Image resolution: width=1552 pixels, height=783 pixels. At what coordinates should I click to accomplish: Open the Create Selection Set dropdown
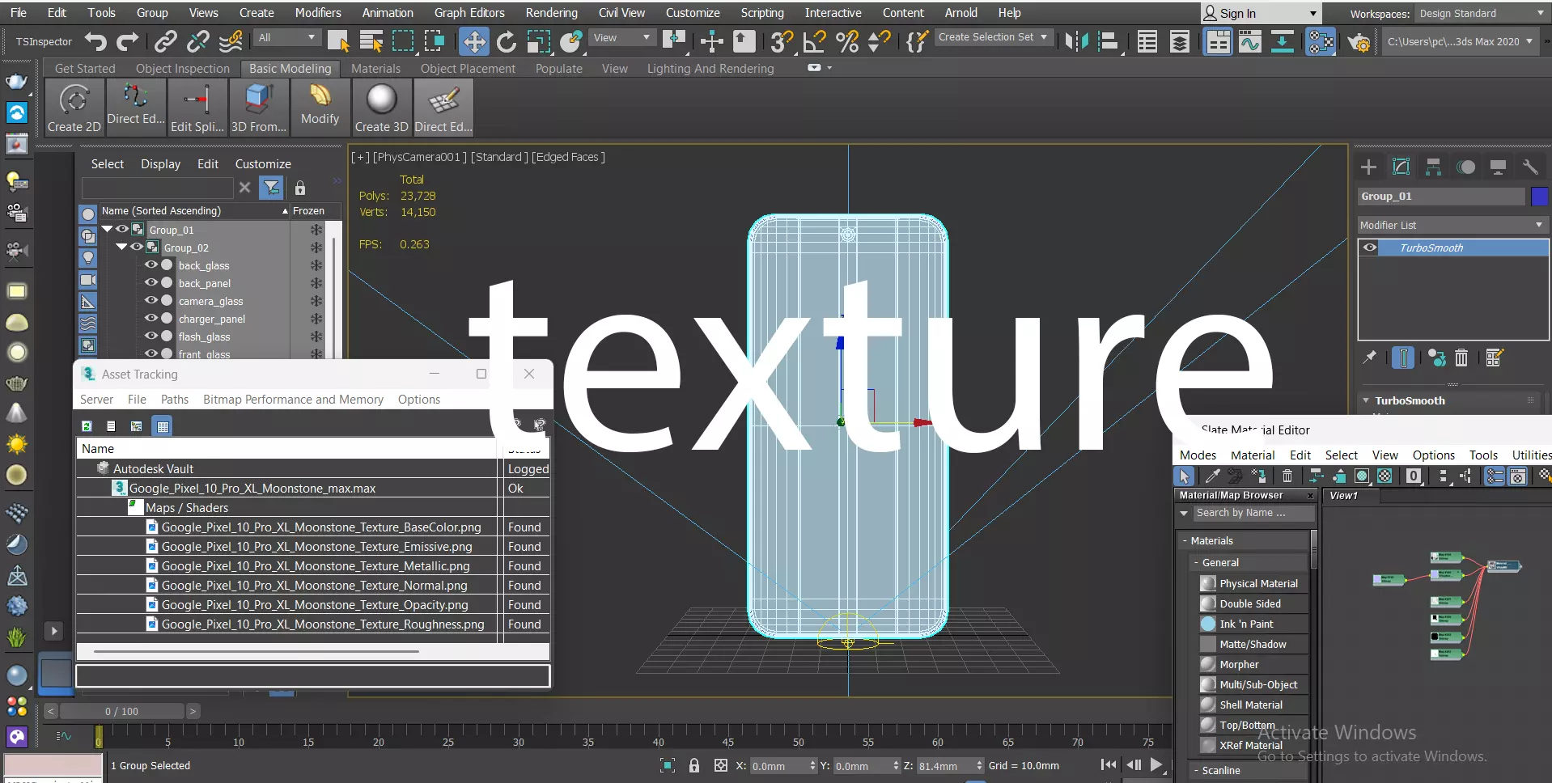(x=993, y=37)
